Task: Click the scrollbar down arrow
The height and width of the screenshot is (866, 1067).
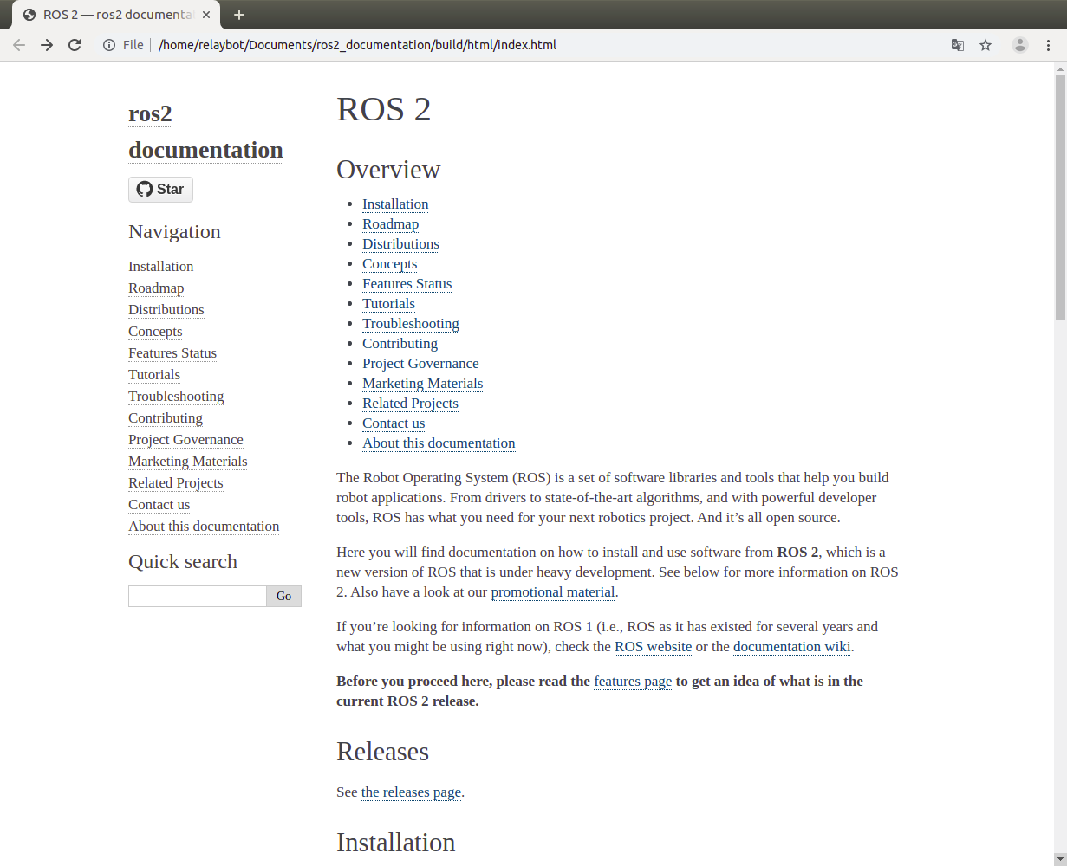Action: pyautogui.click(x=1059, y=858)
